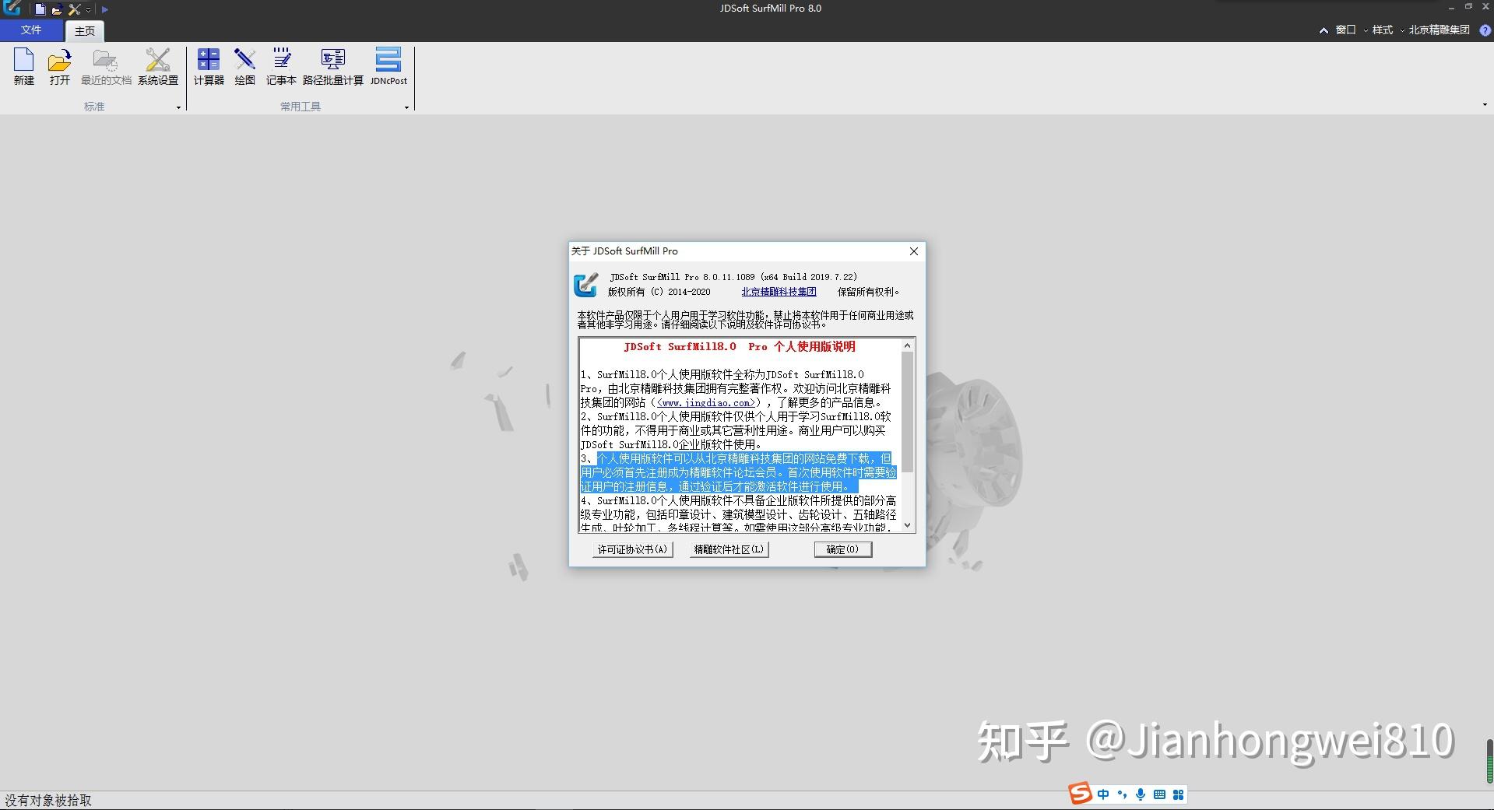Image resolution: width=1494 pixels, height=810 pixels.
Task: Follow the 北京精雕科技集团 hyperlink
Action: pyautogui.click(x=779, y=292)
